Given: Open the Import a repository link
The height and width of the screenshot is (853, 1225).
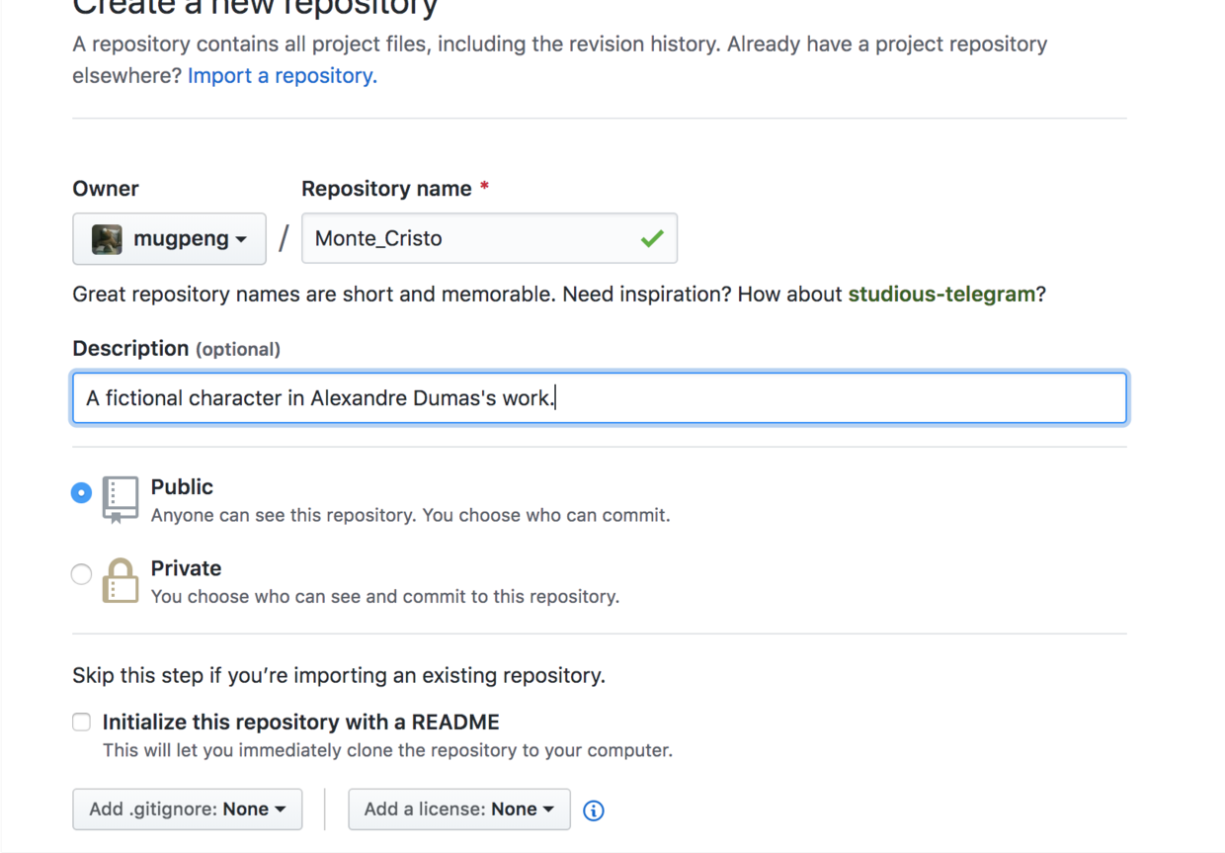Looking at the screenshot, I should [282, 76].
